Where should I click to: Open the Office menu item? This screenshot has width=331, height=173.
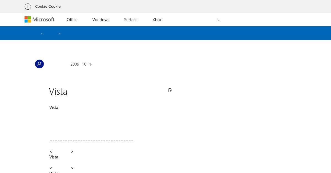point(72,20)
